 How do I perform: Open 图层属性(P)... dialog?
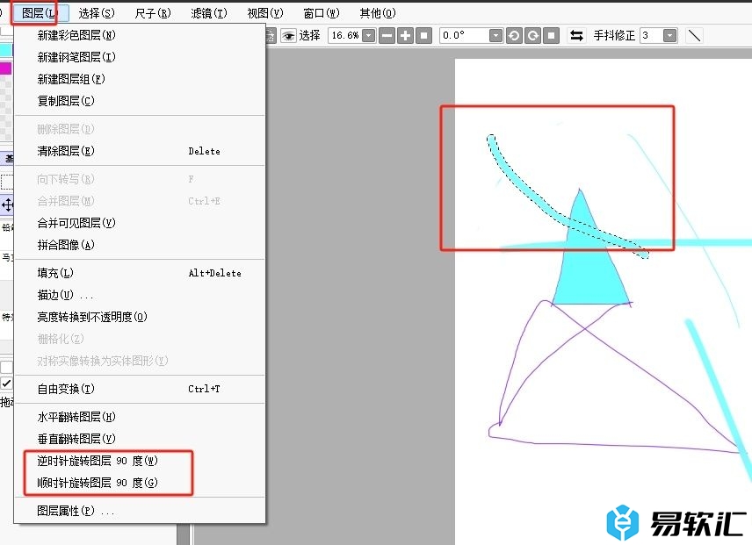[x=140, y=511]
